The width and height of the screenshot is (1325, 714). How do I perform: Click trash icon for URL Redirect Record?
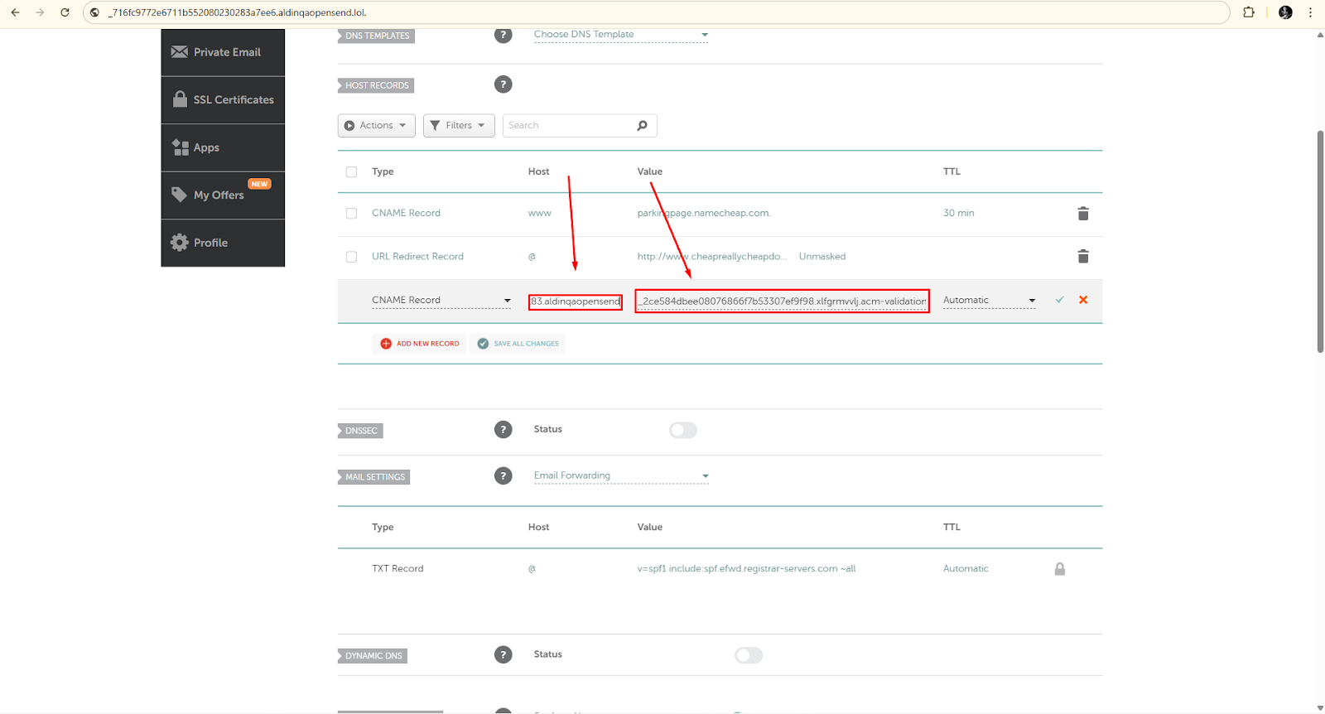(1082, 257)
